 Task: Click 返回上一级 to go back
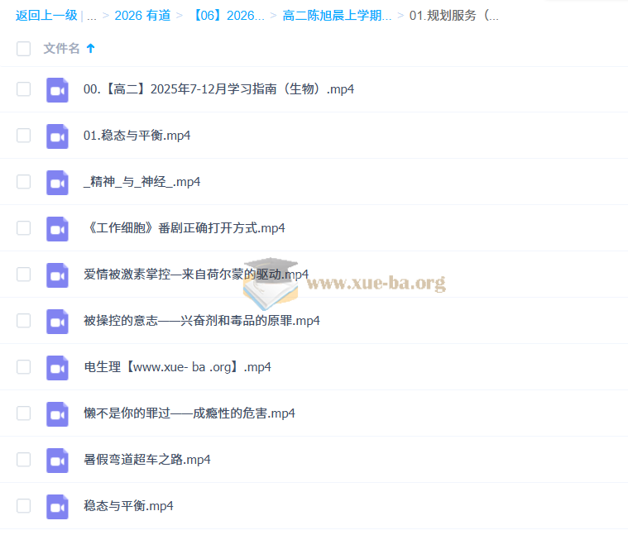[46, 16]
